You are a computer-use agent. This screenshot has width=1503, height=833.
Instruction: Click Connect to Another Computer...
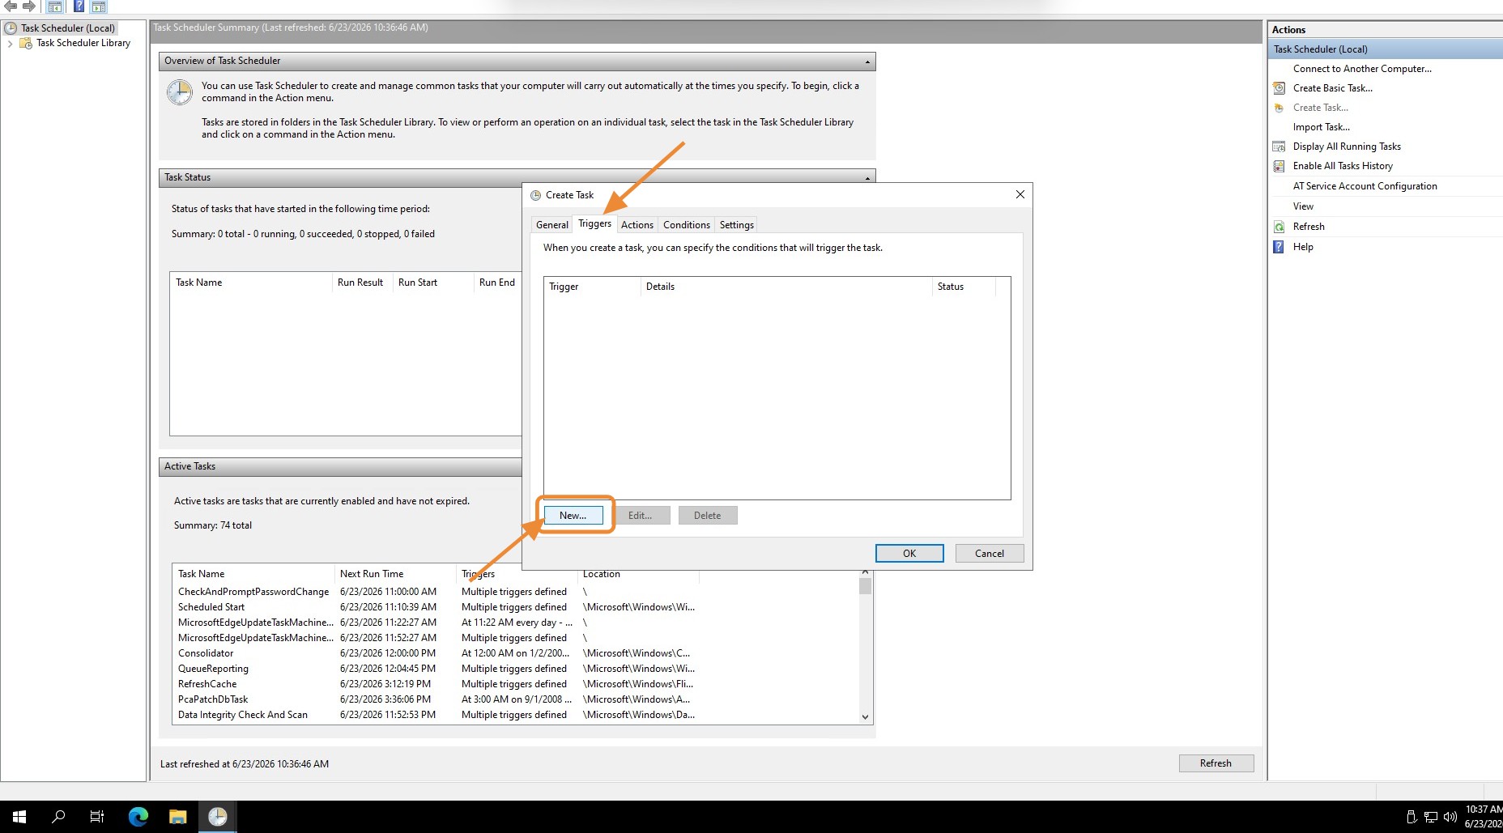click(x=1362, y=69)
